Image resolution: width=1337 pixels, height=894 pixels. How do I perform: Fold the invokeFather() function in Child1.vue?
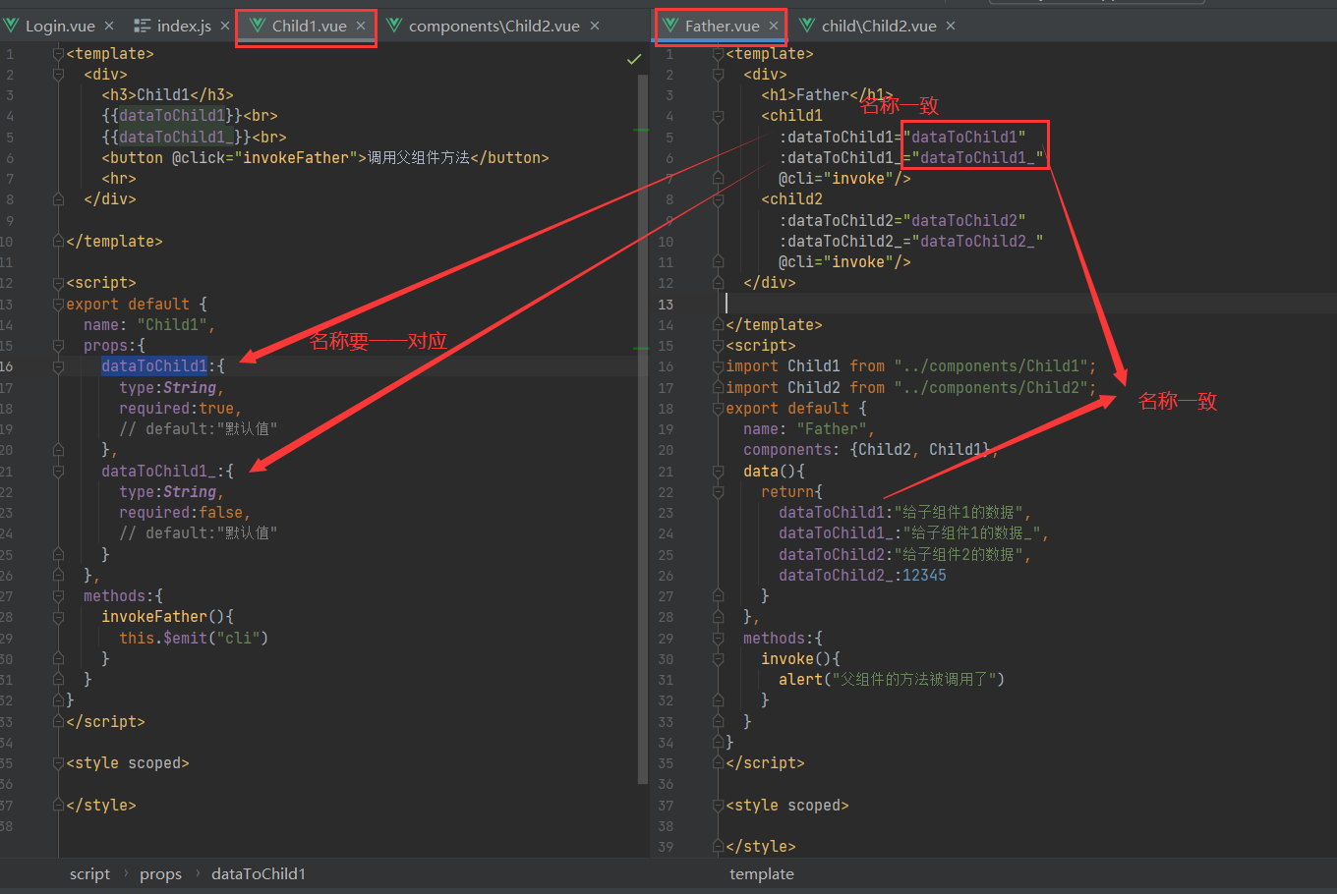(x=58, y=617)
